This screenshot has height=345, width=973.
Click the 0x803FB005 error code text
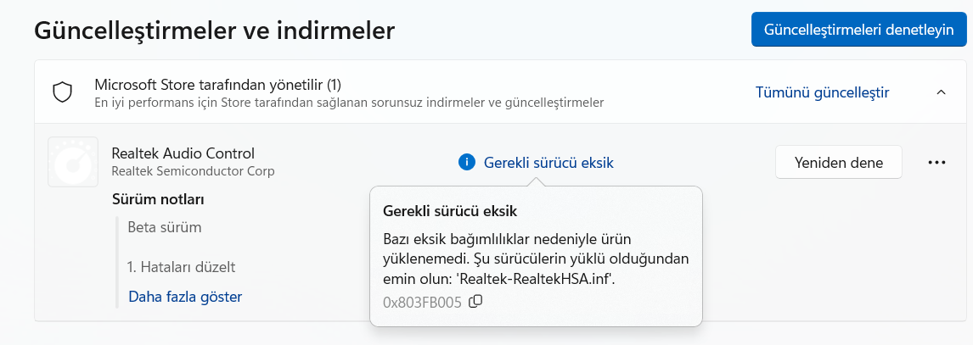(x=423, y=303)
